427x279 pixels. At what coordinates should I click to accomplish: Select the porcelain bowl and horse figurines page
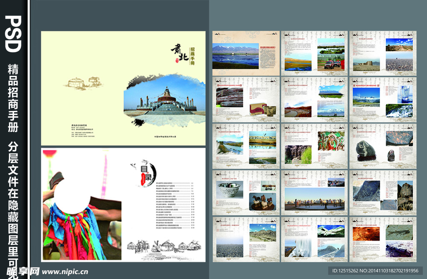pos(246,193)
